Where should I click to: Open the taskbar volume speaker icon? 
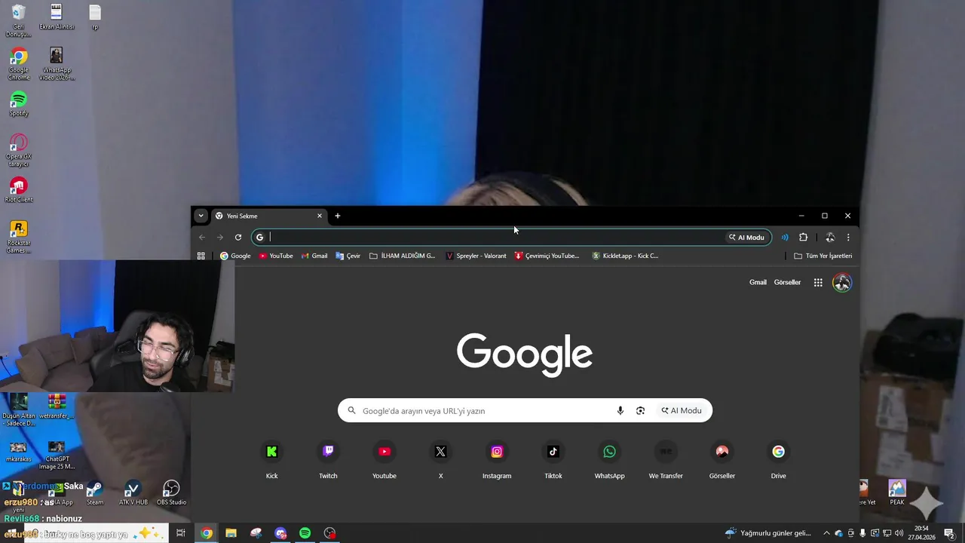tap(899, 533)
